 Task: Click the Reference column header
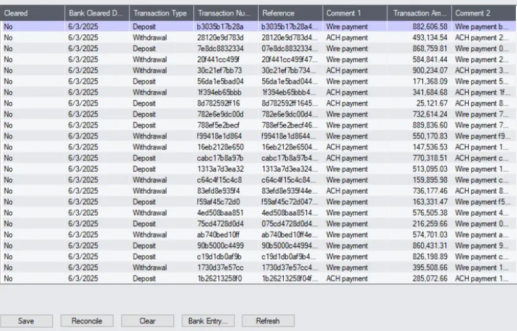290,13
